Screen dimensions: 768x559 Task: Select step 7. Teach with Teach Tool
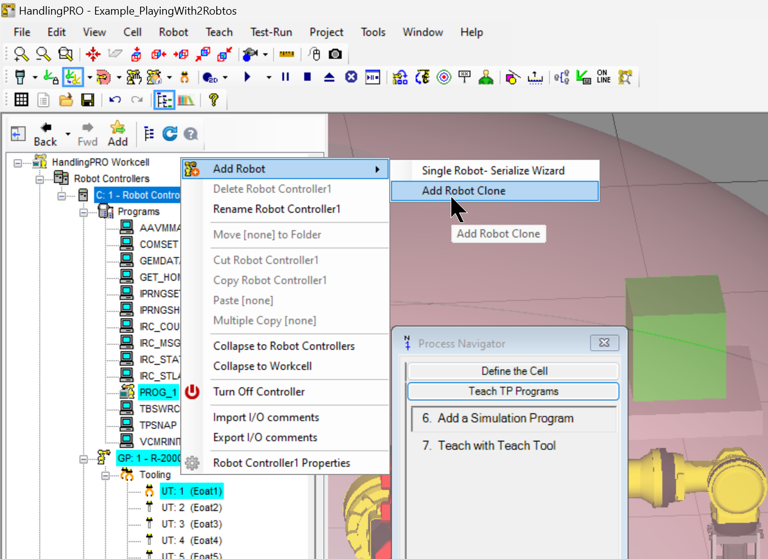tap(489, 446)
